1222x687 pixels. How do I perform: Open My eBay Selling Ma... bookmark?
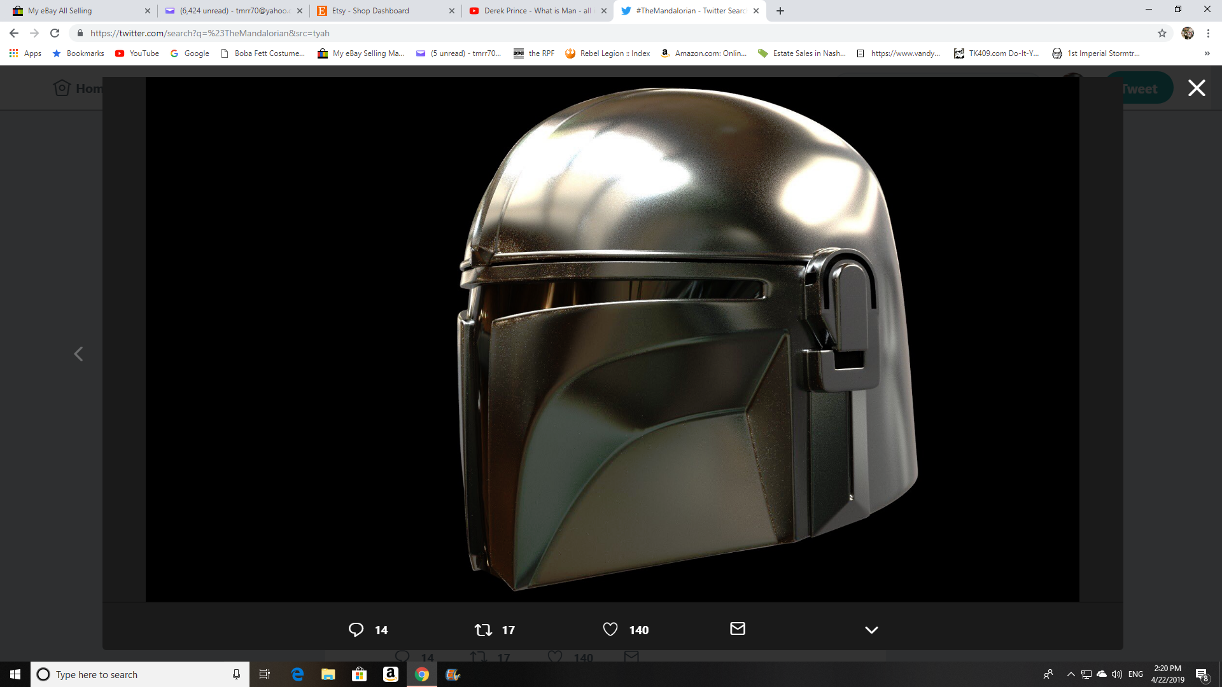[361, 53]
